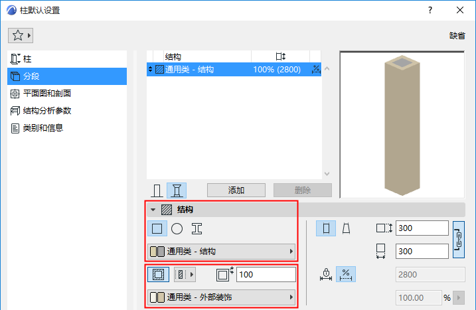476x310 pixels.
Task: Click the 缺省 label
Action: pos(457,36)
